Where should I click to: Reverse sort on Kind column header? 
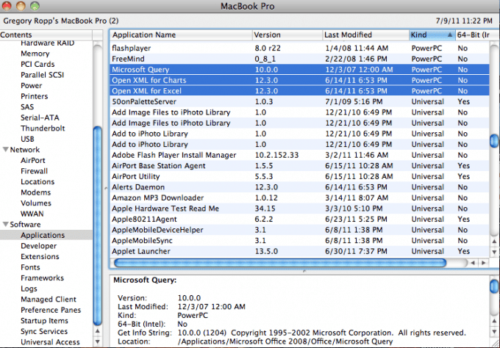tap(432, 35)
